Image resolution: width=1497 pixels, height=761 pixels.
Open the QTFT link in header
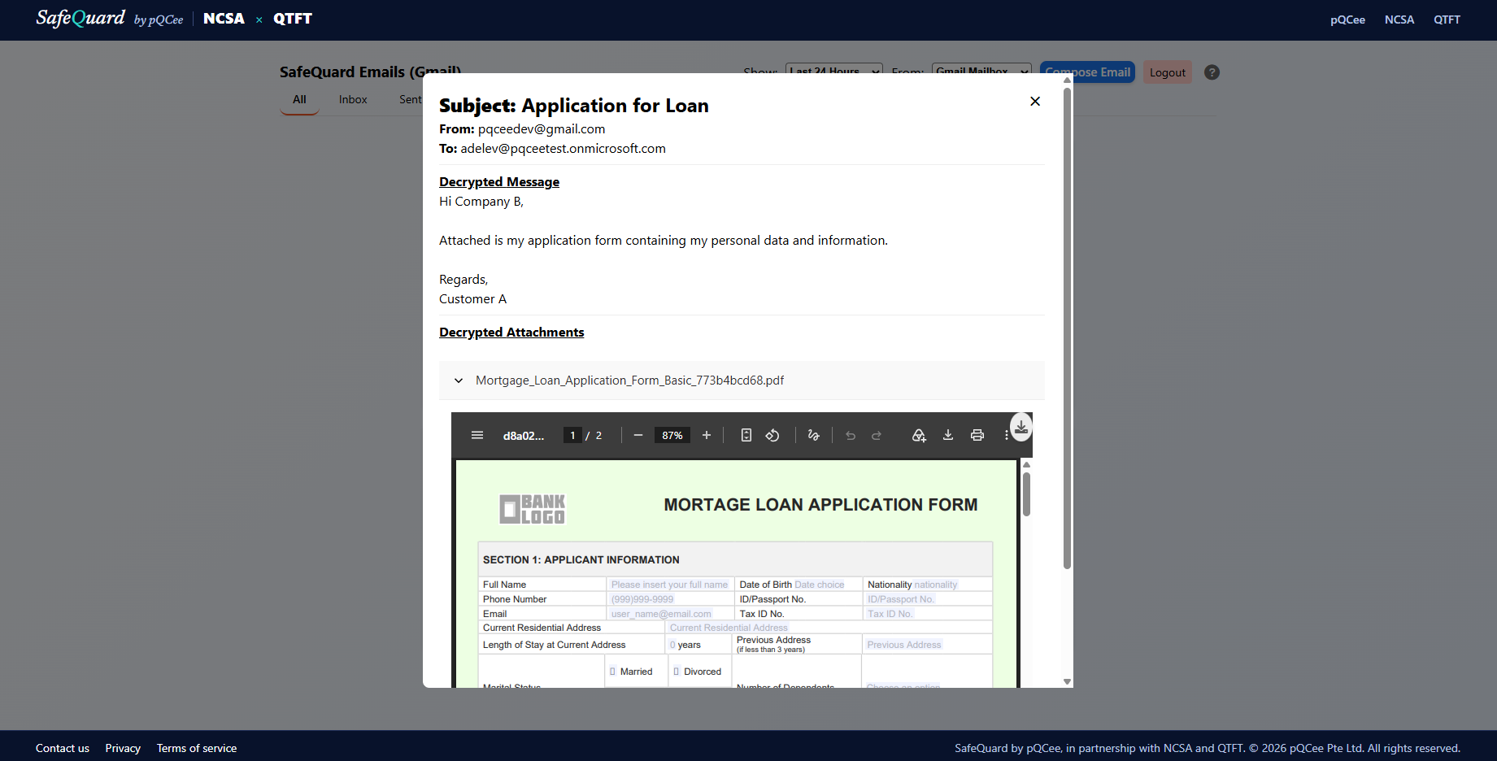pyautogui.click(x=1447, y=20)
